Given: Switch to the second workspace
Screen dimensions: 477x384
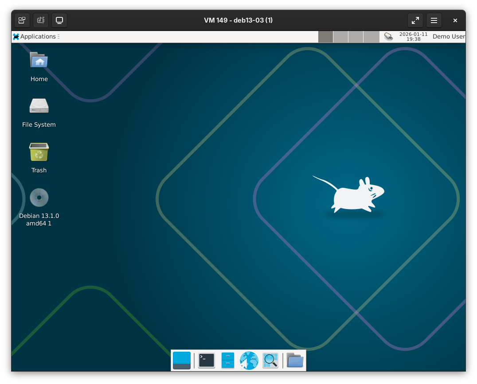Looking at the screenshot, I should pos(340,37).
